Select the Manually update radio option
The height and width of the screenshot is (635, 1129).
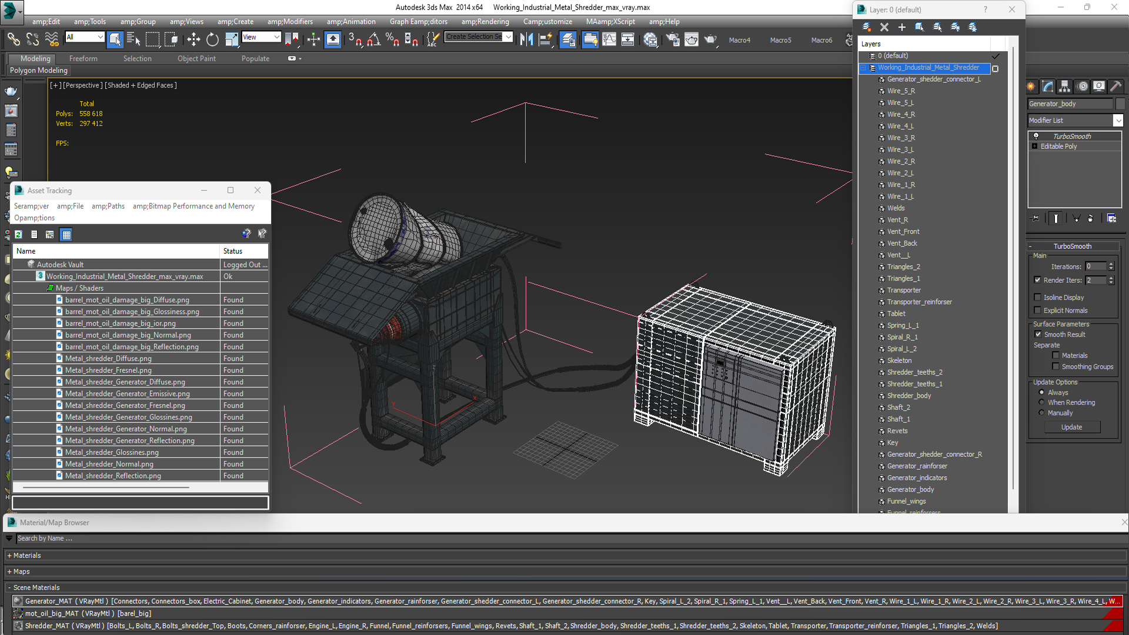pos(1041,413)
